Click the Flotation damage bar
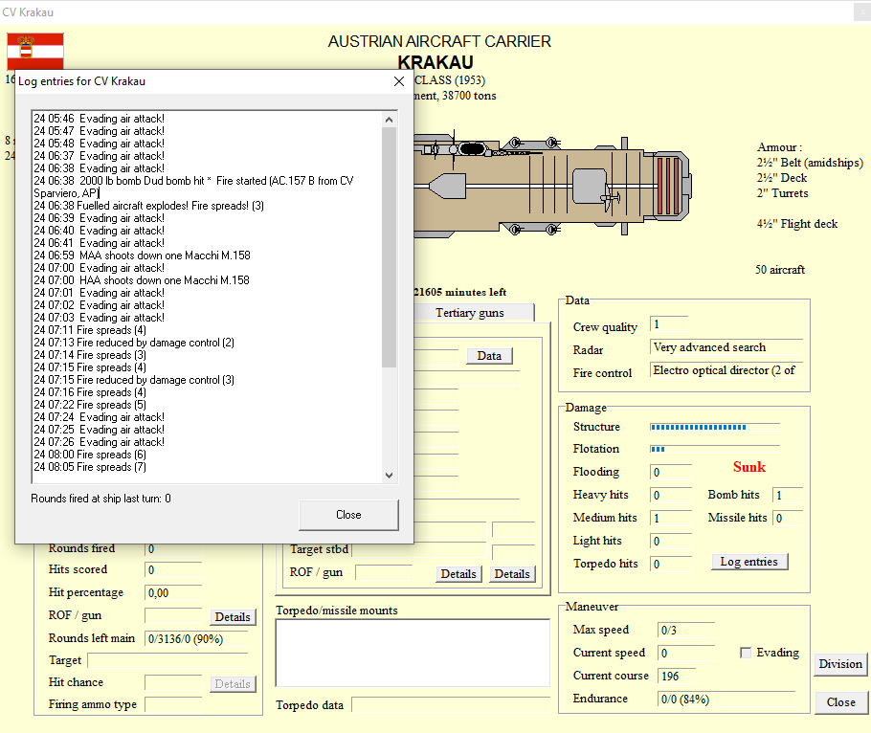Viewport: 871px width, 733px height. click(715, 449)
